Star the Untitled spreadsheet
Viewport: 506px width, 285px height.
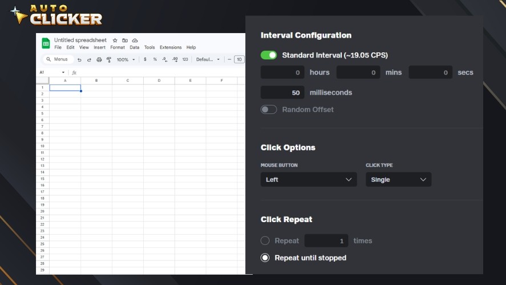click(x=115, y=41)
